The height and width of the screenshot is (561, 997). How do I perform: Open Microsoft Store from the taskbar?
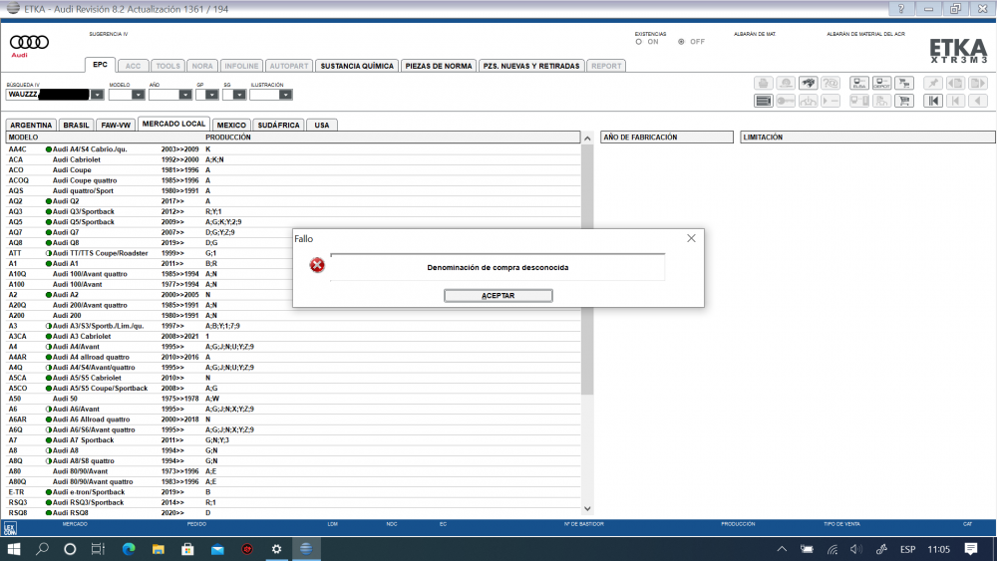point(187,549)
